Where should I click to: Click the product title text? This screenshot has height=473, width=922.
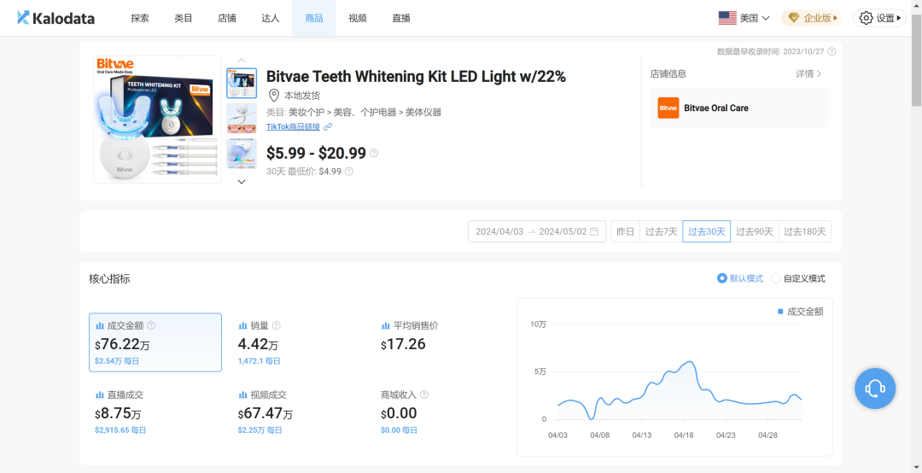pos(417,77)
